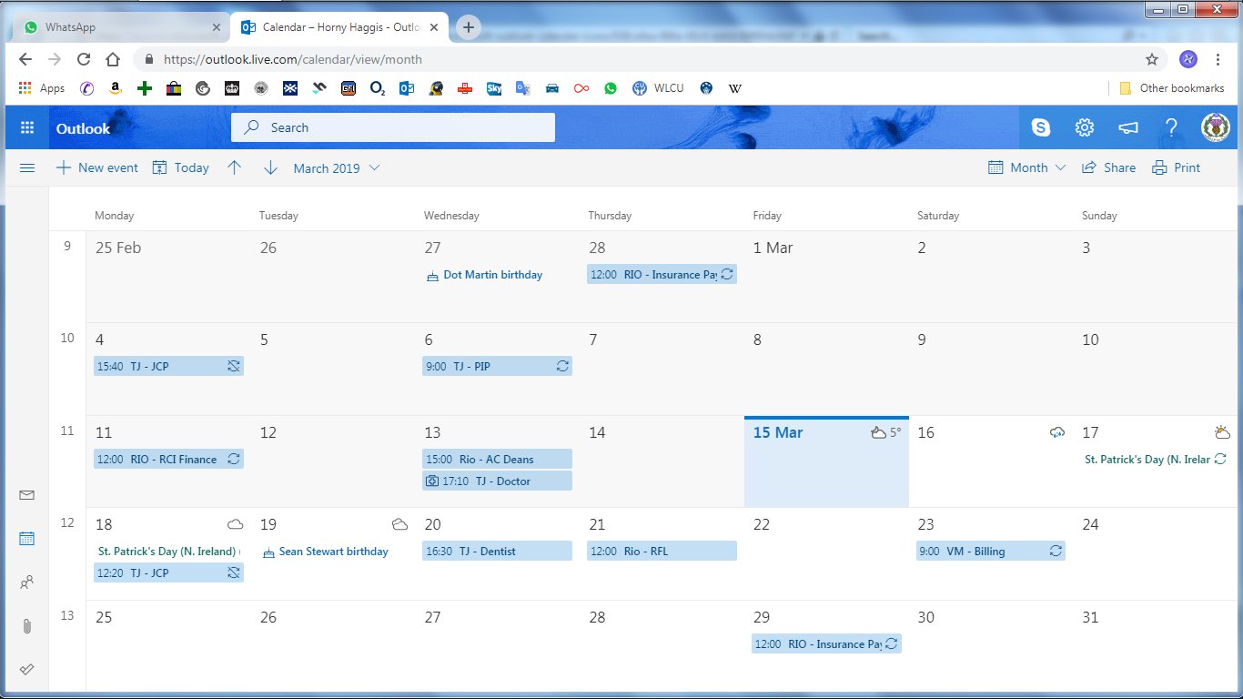Open the Other bookmarks menu
This screenshot has height=699, width=1243.
(1170, 88)
